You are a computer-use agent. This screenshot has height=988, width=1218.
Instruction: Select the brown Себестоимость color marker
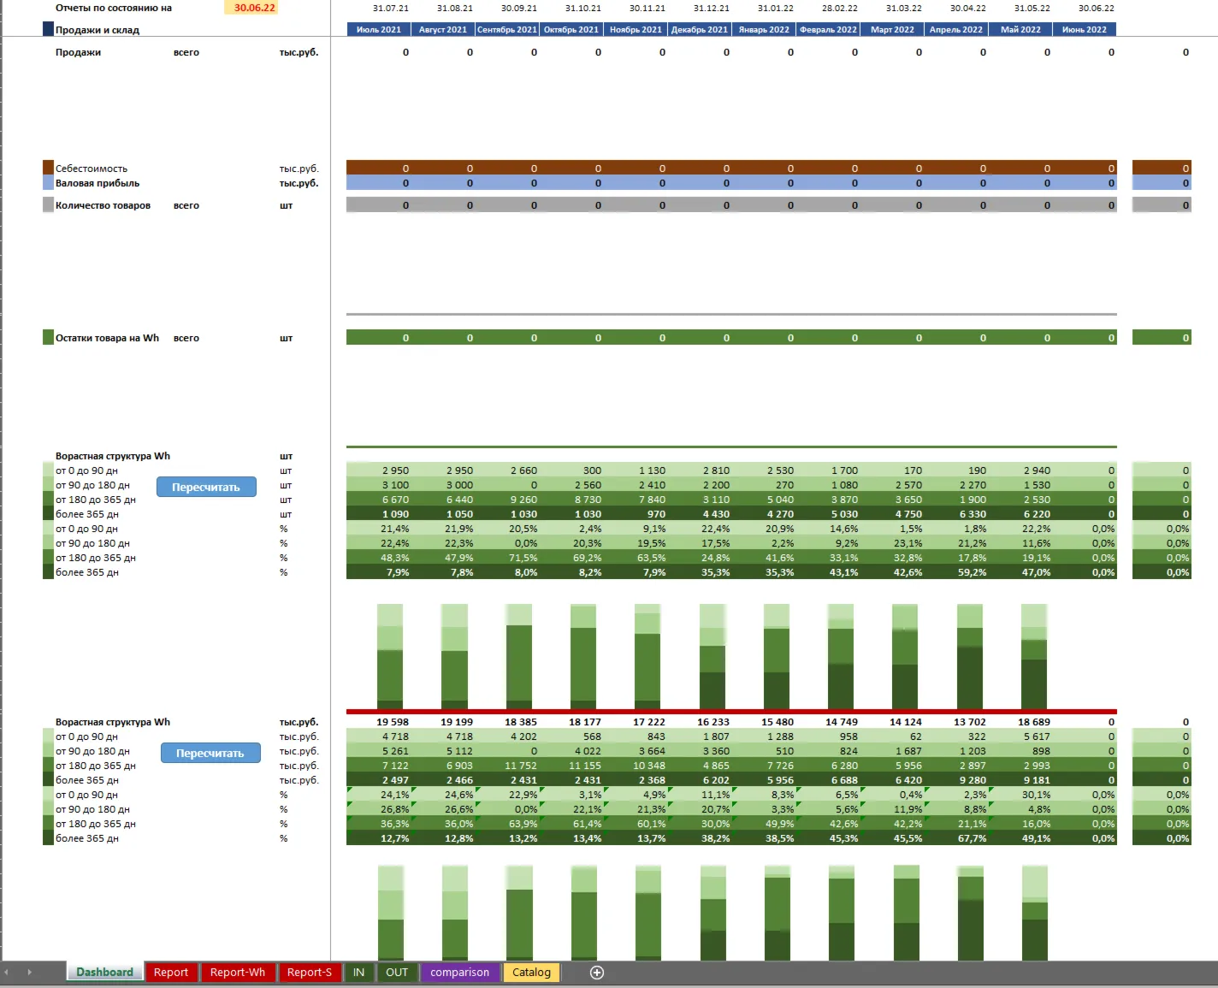point(49,168)
